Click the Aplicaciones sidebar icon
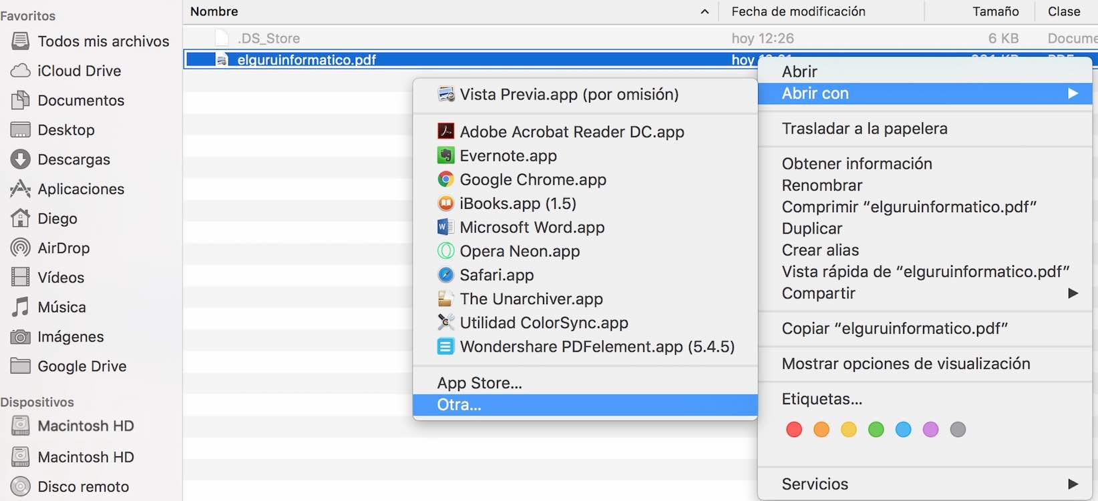This screenshot has width=1098, height=501. tap(21, 189)
